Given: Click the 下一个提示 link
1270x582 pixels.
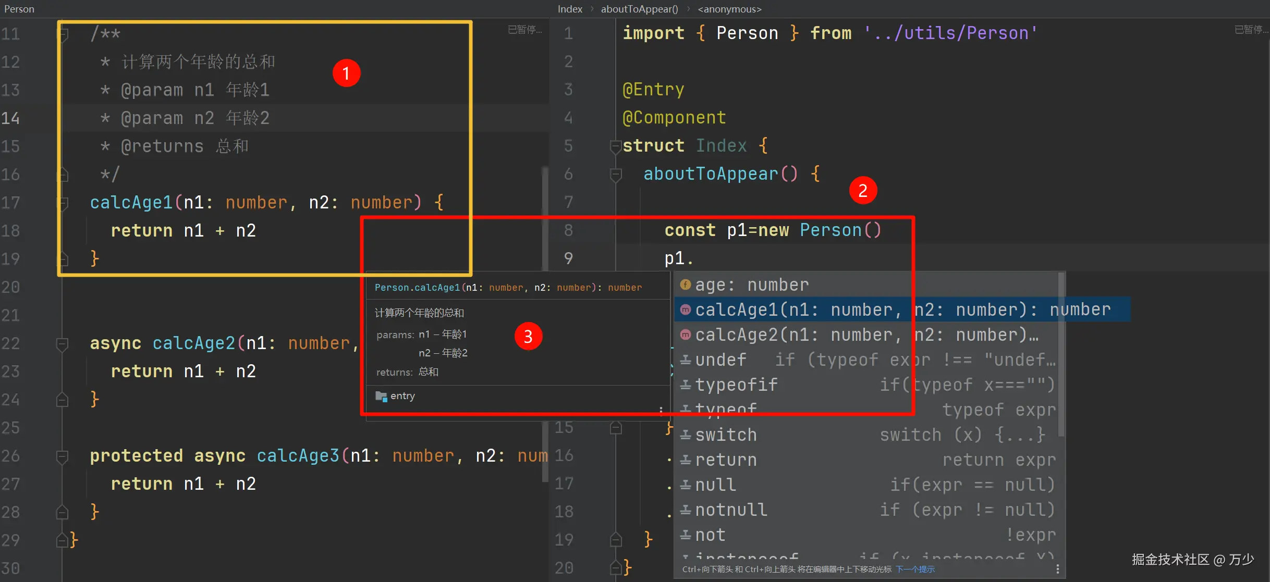Looking at the screenshot, I should [x=915, y=569].
